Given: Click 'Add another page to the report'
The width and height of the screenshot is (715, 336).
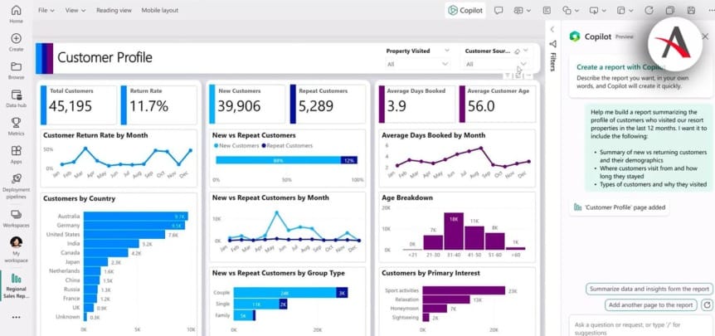Looking at the screenshot, I should [x=650, y=305].
